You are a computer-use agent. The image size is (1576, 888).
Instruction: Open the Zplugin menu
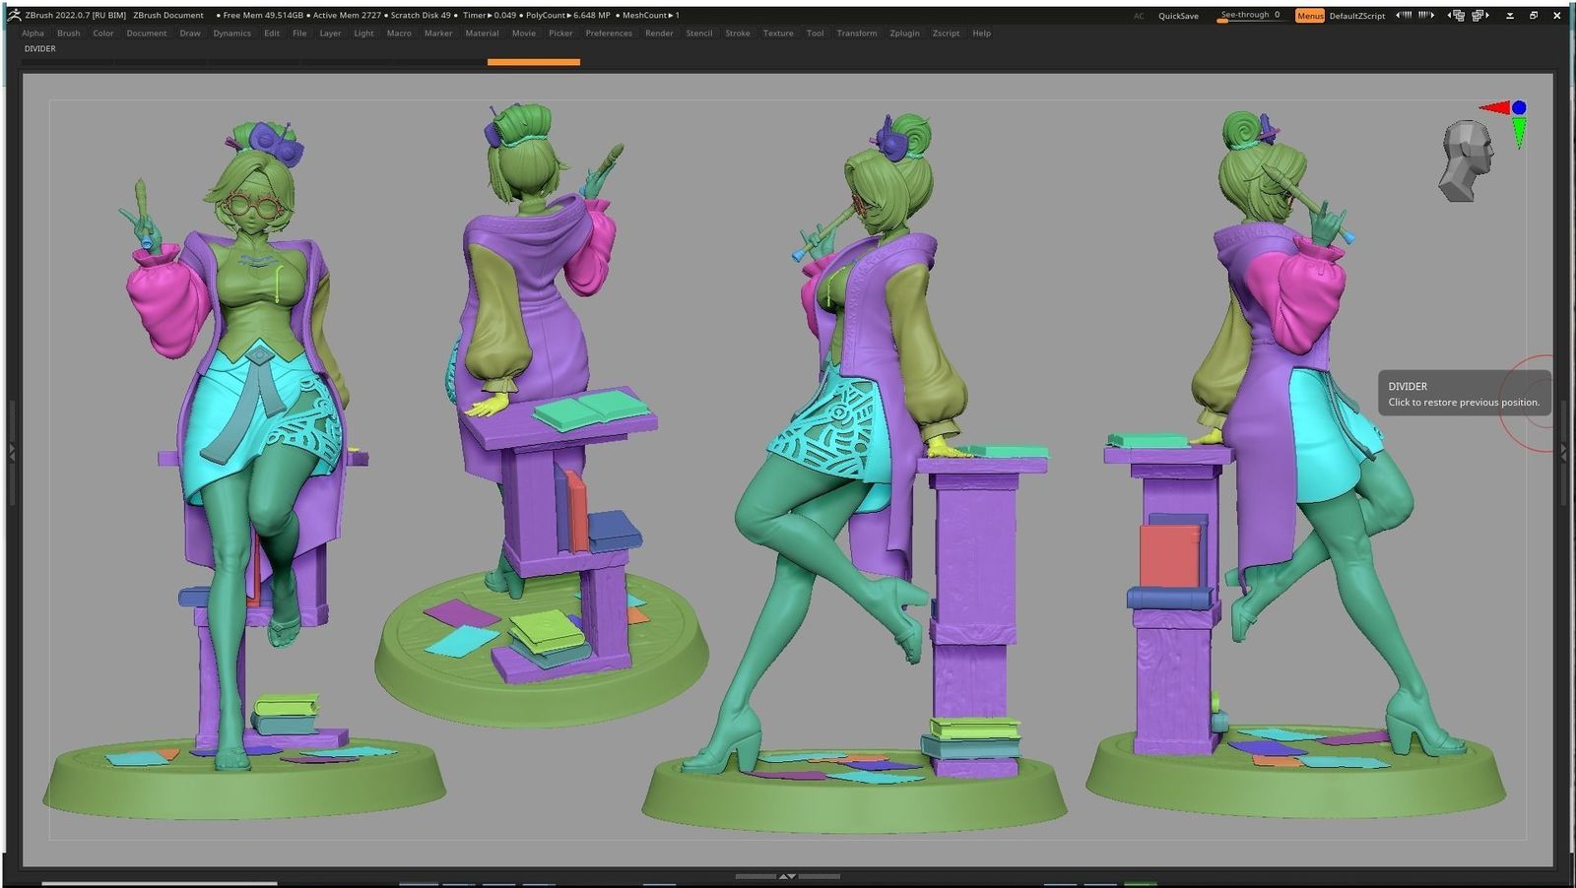tap(903, 32)
